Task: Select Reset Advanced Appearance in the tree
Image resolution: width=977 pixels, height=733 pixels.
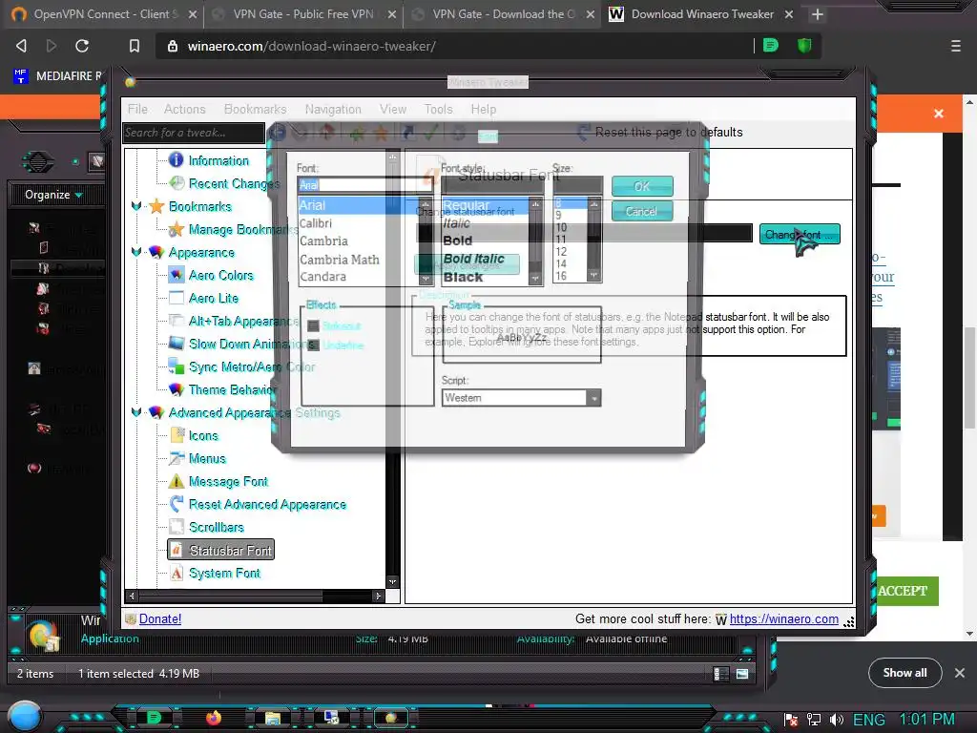Action: tap(267, 504)
